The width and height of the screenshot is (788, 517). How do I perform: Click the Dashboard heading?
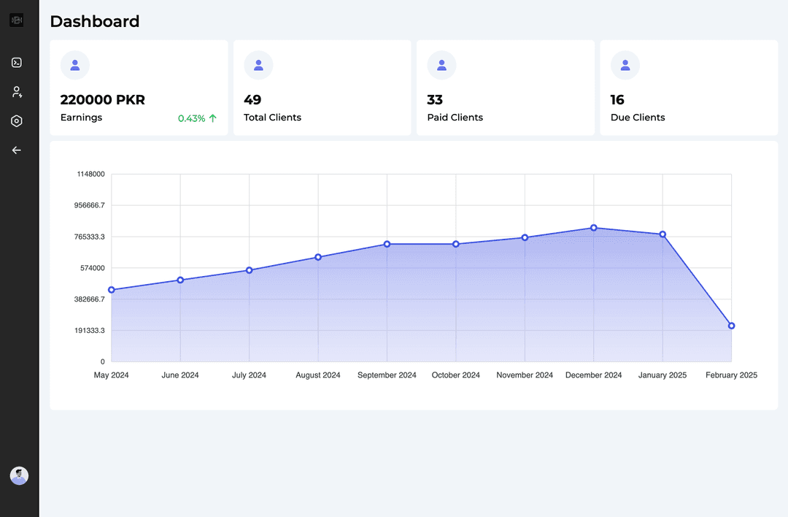[x=95, y=22]
